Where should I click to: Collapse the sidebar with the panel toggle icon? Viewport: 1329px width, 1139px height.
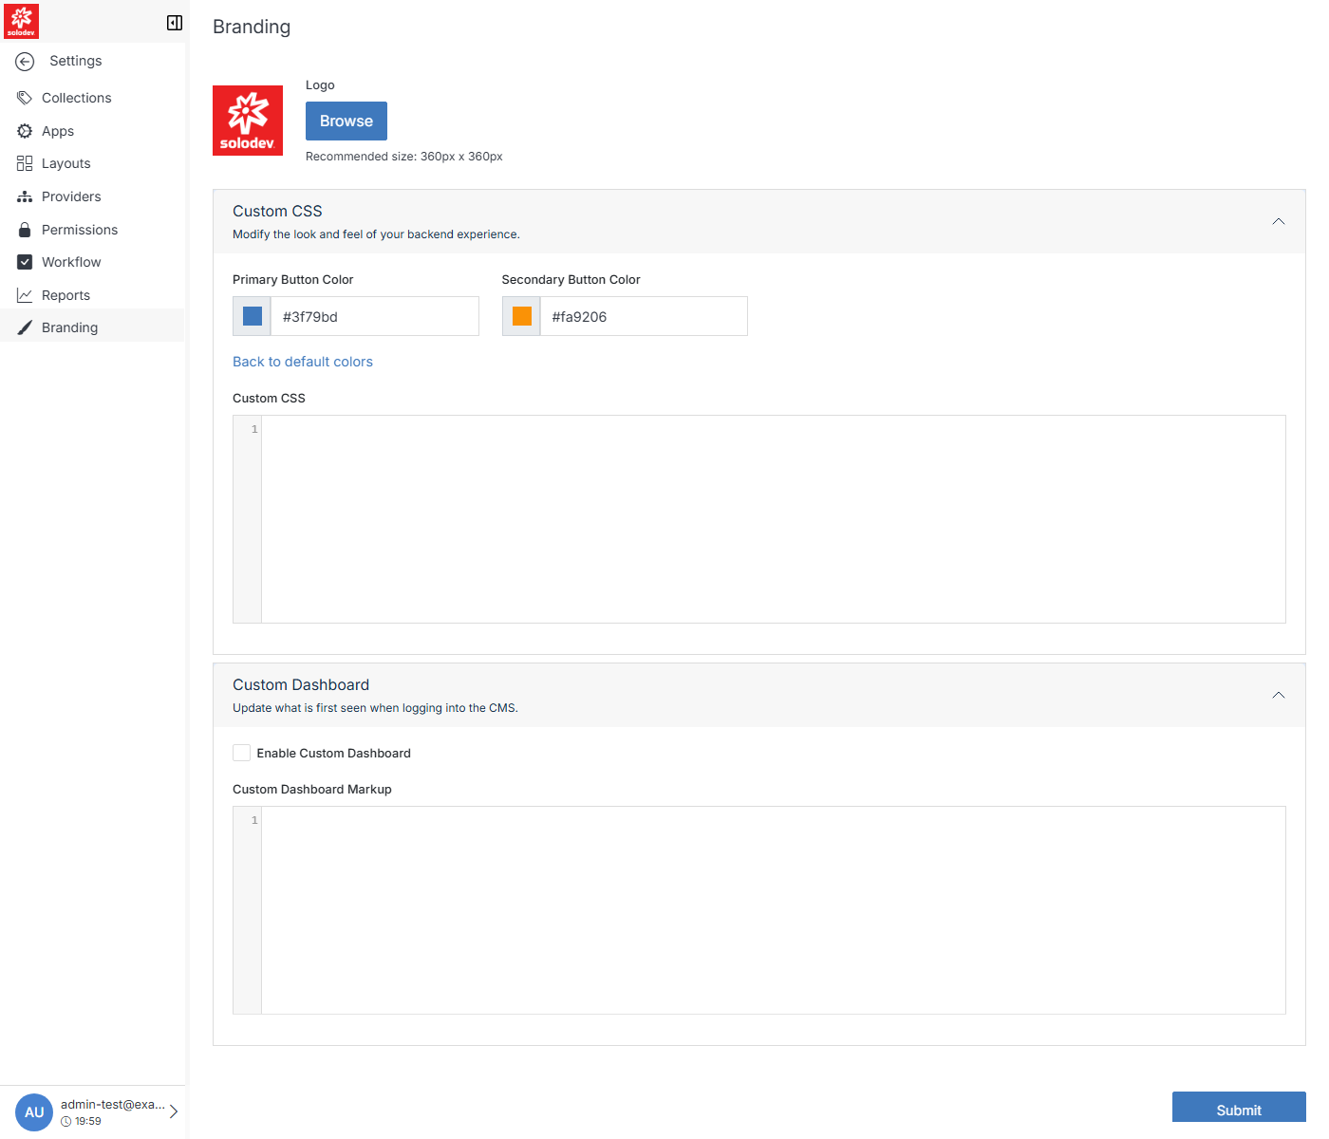click(175, 23)
